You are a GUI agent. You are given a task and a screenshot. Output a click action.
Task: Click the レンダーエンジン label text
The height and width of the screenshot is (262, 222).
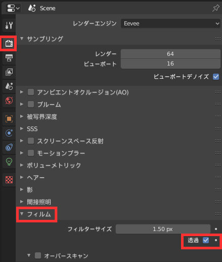tap(95, 23)
